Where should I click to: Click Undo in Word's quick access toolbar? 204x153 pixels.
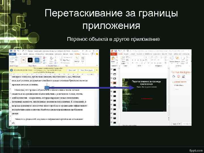(x=18, y=51)
